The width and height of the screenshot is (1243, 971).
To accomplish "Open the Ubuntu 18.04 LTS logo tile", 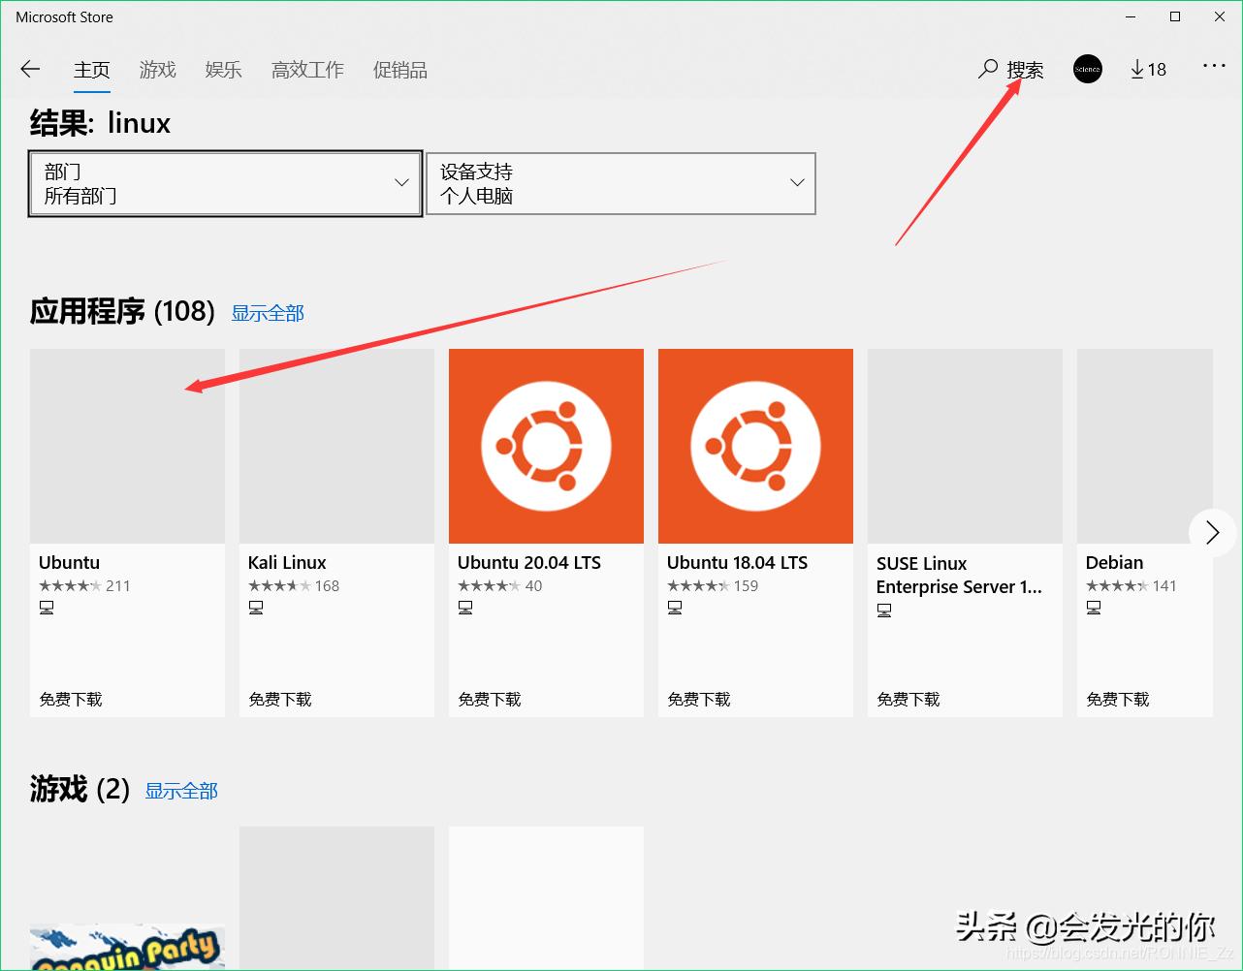I will coord(755,446).
